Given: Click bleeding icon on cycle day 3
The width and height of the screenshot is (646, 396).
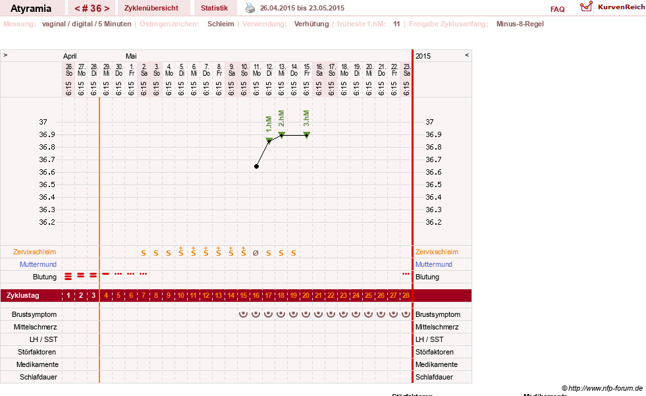Looking at the screenshot, I should (x=93, y=275).
